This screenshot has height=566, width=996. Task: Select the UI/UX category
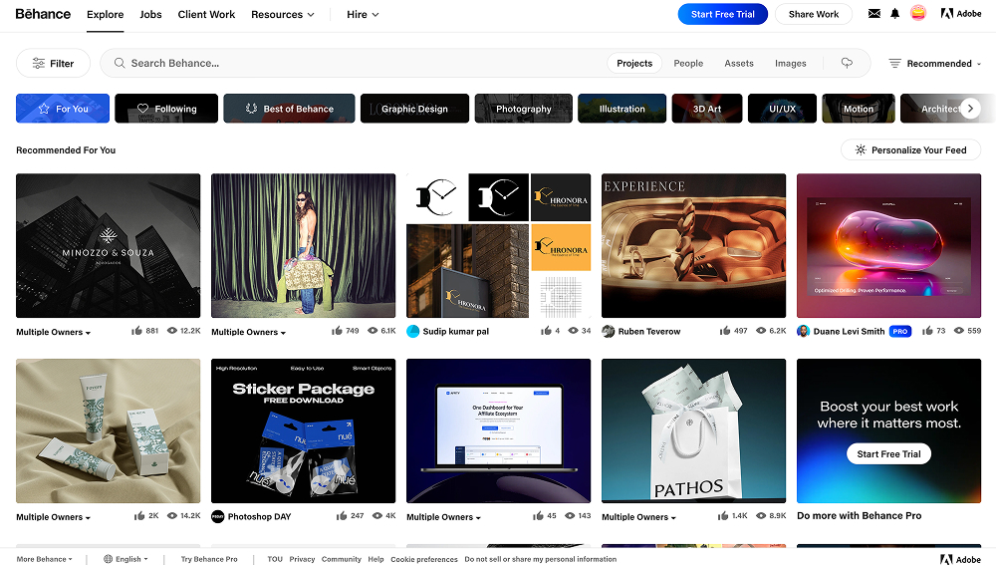pos(782,108)
